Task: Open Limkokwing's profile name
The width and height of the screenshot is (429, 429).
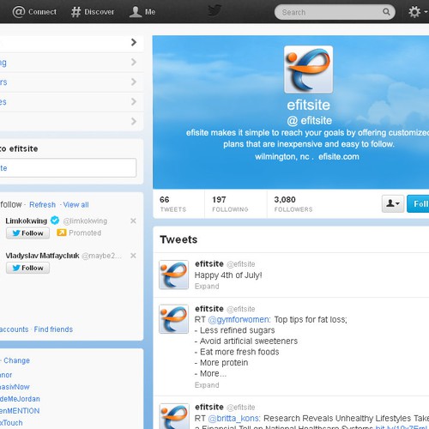Action: [27, 221]
